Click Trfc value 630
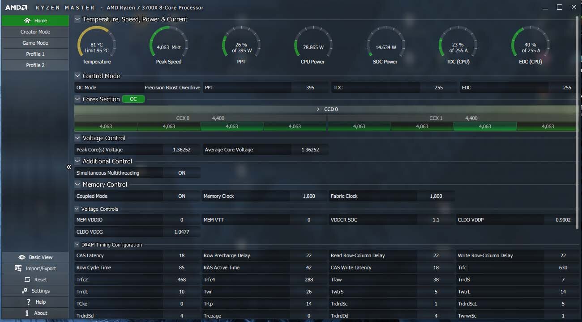 click(563, 268)
